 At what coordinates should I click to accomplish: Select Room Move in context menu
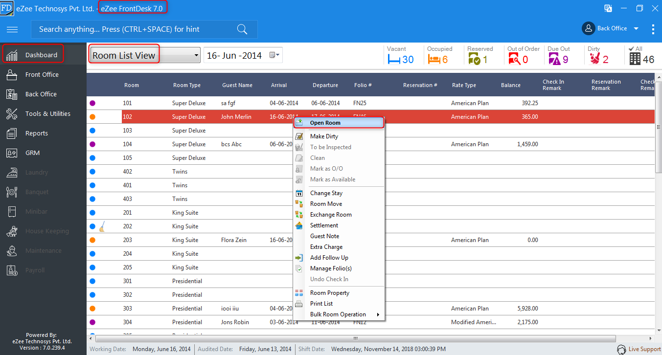click(326, 204)
